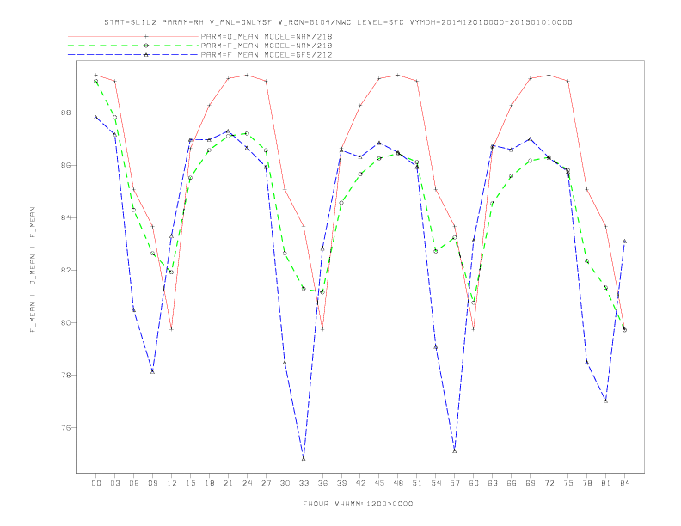Click x-axis tick label 15
The image size is (681, 526).
pos(190,483)
